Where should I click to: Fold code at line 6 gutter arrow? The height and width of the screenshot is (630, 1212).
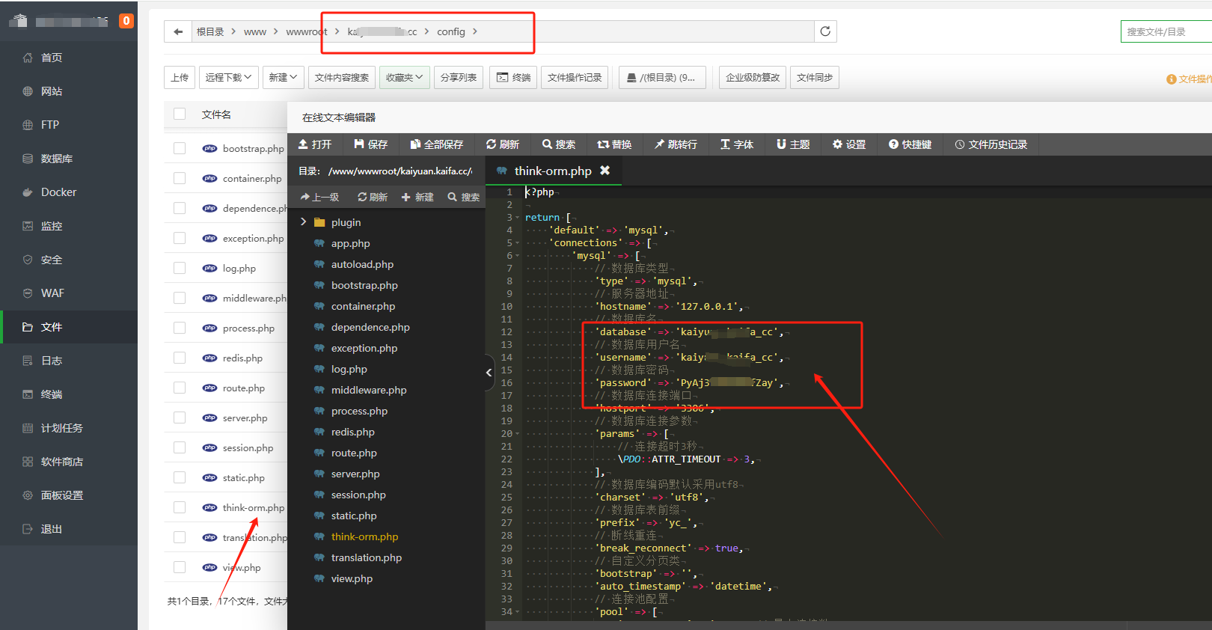pyautogui.click(x=517, y=256)
